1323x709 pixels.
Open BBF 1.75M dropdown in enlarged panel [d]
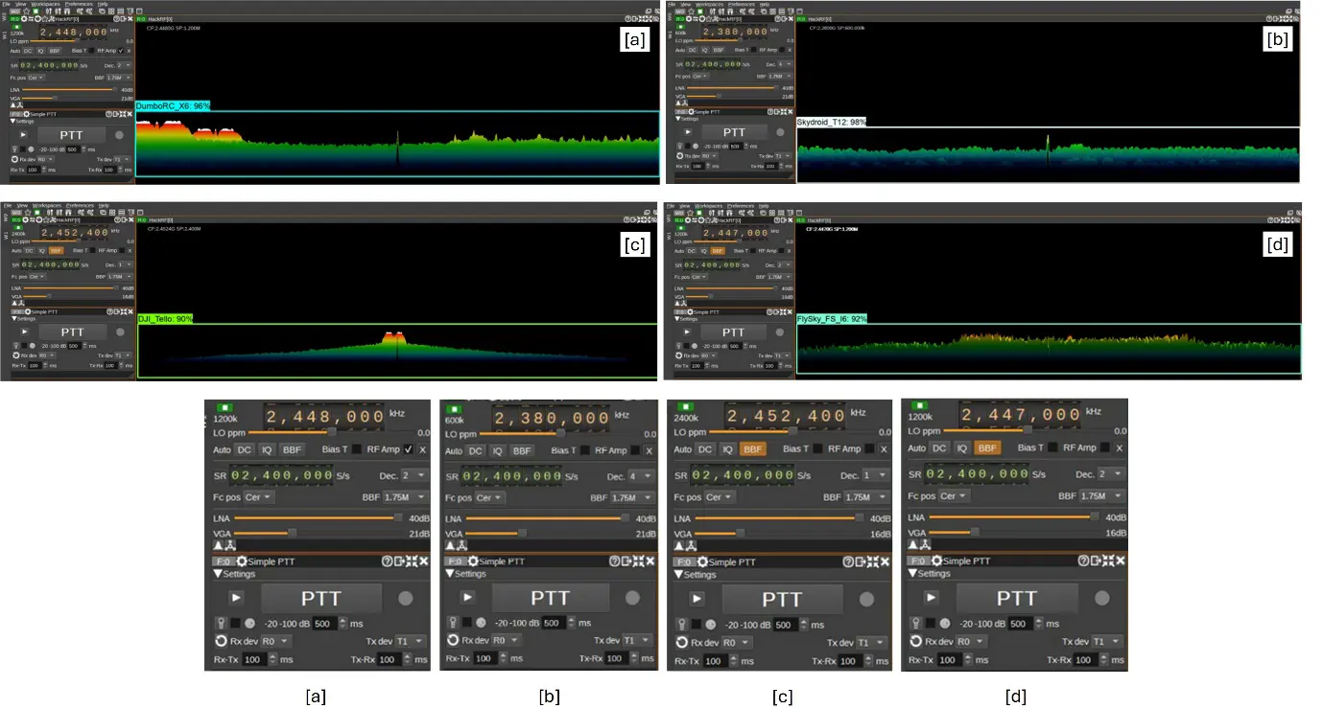pyautogui.click(x=1099, y=496)
